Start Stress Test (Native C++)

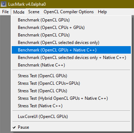point(71,106)
